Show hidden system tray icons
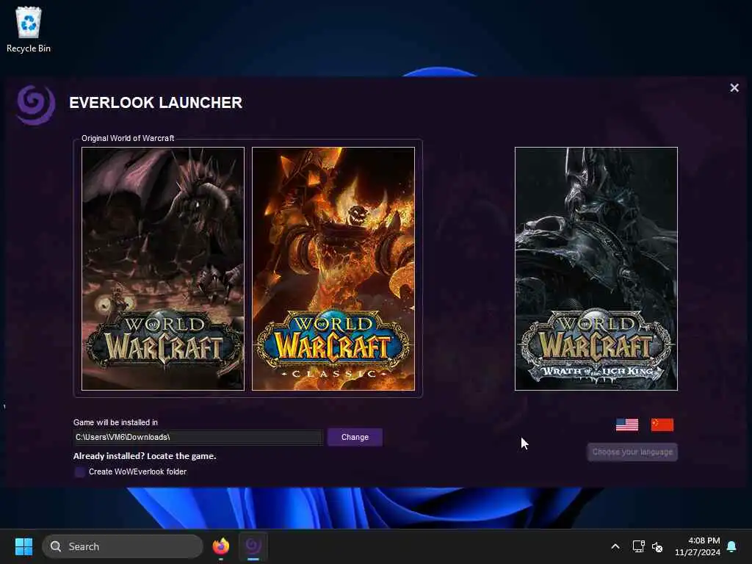 (615, 546)
